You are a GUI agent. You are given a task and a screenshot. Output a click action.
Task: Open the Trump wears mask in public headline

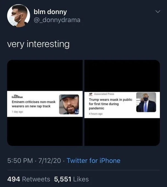110,104
